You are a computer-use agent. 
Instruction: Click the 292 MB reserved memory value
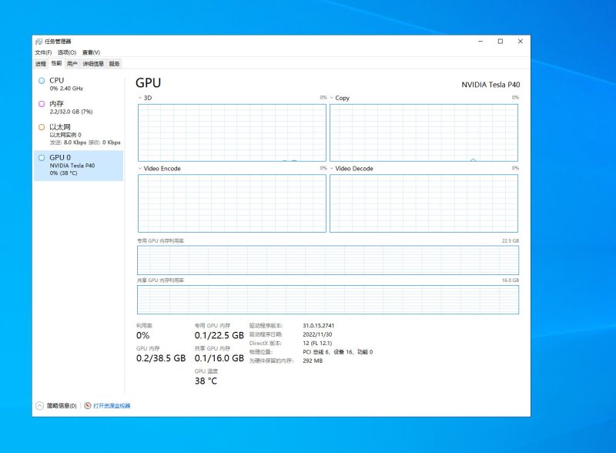(313, 361)
